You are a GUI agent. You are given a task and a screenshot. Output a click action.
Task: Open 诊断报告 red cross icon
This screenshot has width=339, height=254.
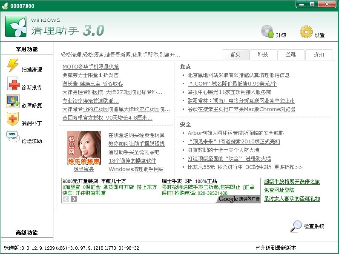tap(13, 83)
